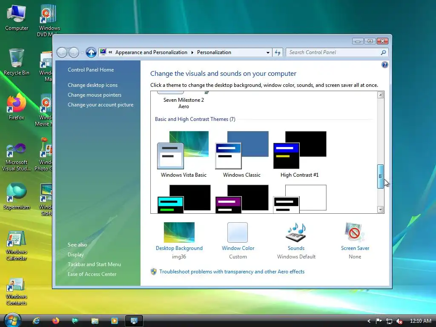This screenshot has height=327, width=436.
Task: Select the Supermium desktop shortcut
Action: tap(17, 196)
